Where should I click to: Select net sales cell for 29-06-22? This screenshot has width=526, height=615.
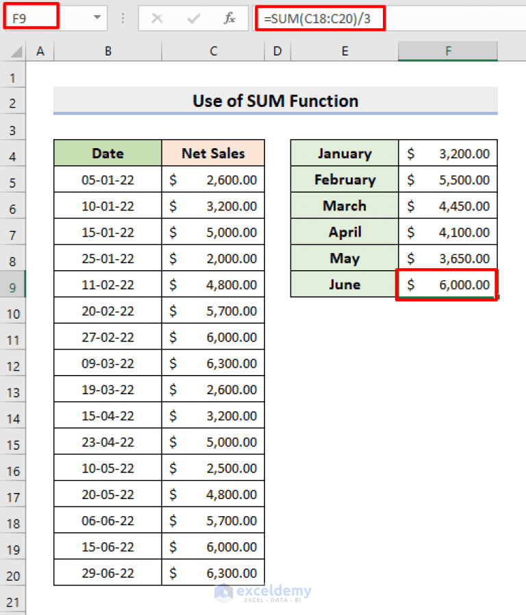(213, 572)
